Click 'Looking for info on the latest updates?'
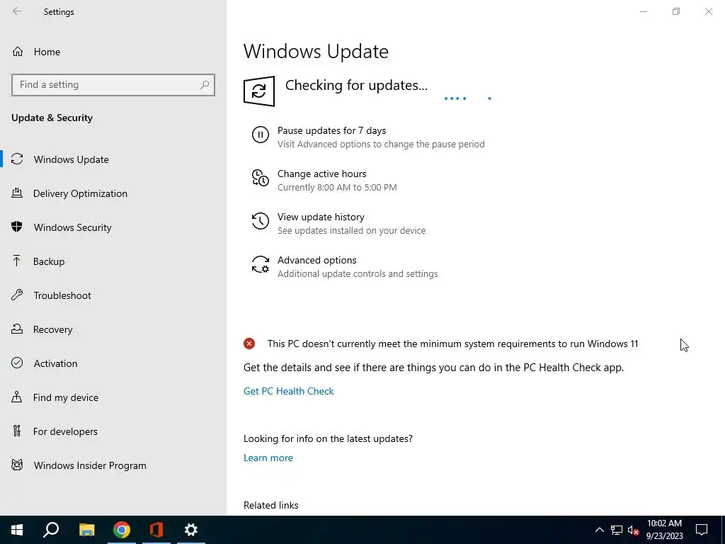 tap(328, 438)
